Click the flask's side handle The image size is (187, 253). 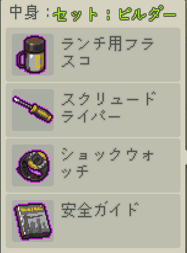click(21, 59)
